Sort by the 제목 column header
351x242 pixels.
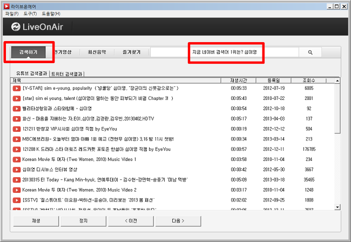[116, 80]
